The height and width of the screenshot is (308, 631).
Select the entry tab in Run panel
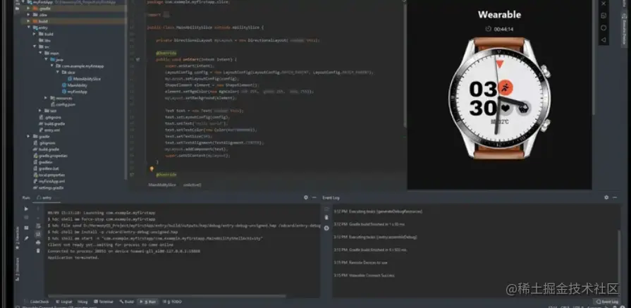click(45, 197)
